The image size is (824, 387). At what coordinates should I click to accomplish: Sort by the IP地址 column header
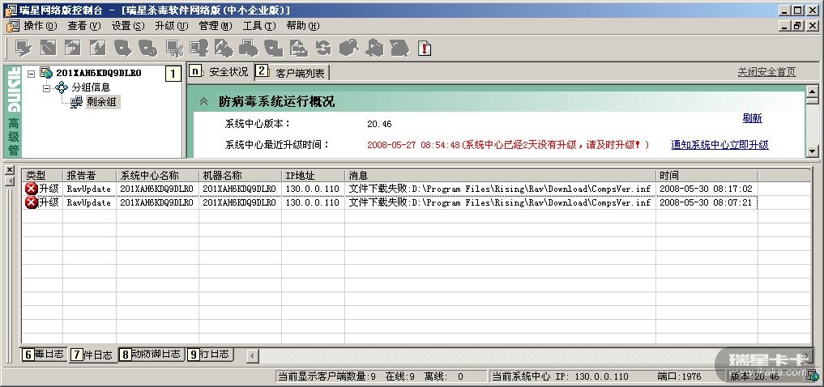(x=314, y=176)
